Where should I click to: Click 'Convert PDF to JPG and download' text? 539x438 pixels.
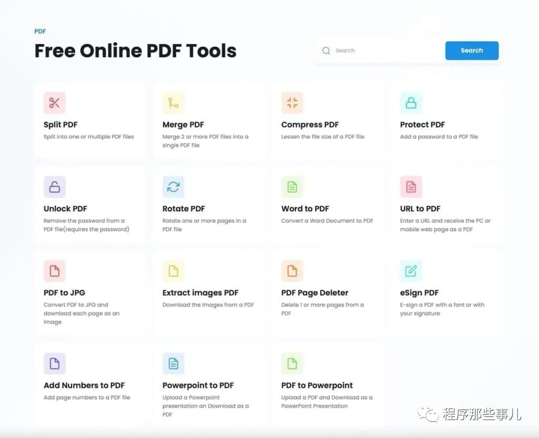click(x=82, y=313)
